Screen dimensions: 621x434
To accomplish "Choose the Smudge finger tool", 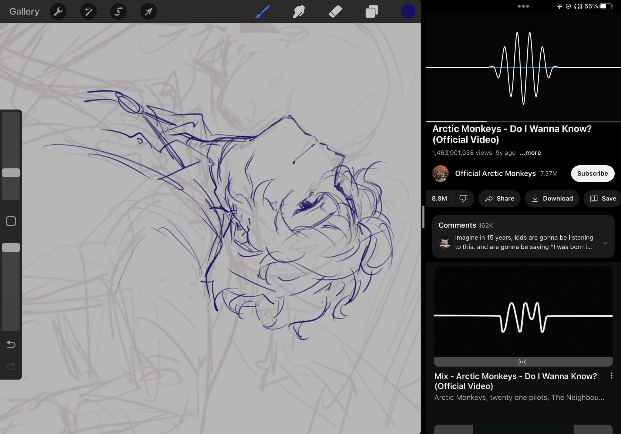I will pos(299,12).
